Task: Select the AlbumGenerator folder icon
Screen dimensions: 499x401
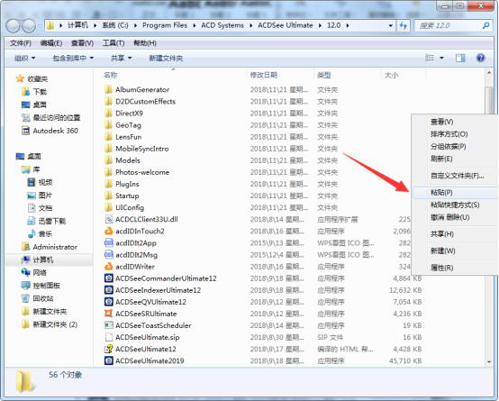Action: (x=108, y=89)
